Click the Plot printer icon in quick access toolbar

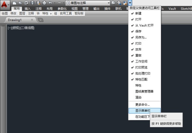tap(44, 3)
